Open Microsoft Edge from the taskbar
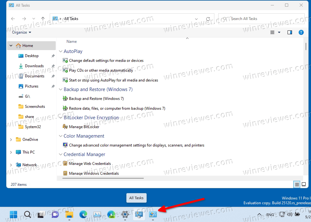This screenshot has width=311, height=222. 83,214
